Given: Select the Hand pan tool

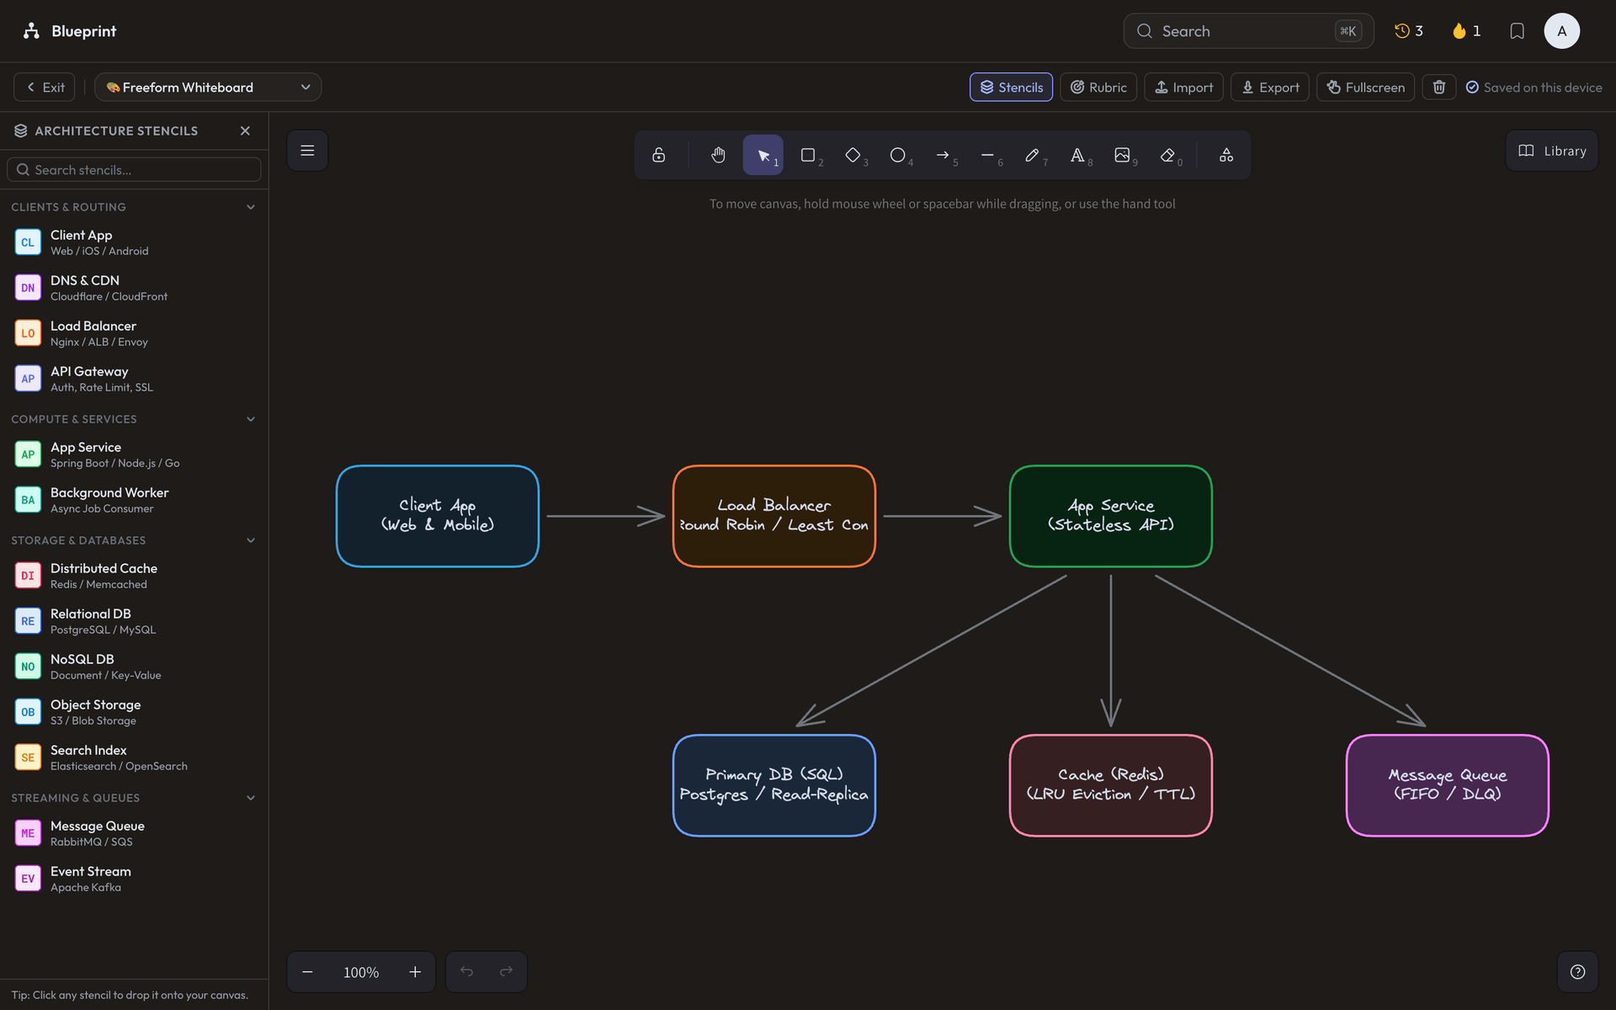Looking at the screenshot, I should tap(718, 155).
